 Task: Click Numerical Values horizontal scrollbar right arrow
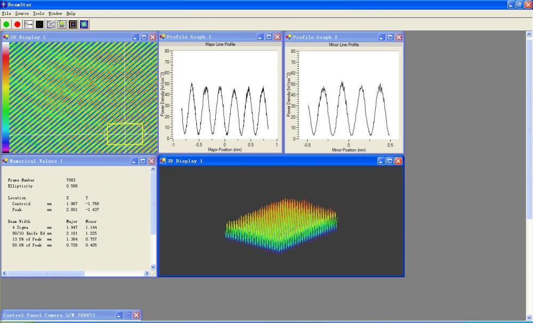(147, 273)
